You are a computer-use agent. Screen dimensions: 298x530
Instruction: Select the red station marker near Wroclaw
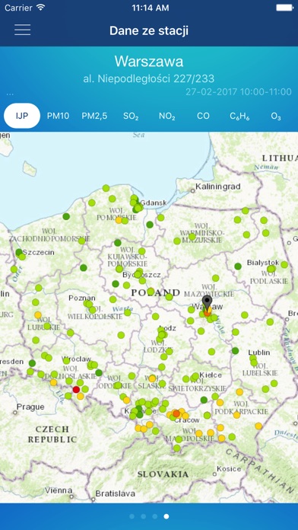[x=76, y=389]
